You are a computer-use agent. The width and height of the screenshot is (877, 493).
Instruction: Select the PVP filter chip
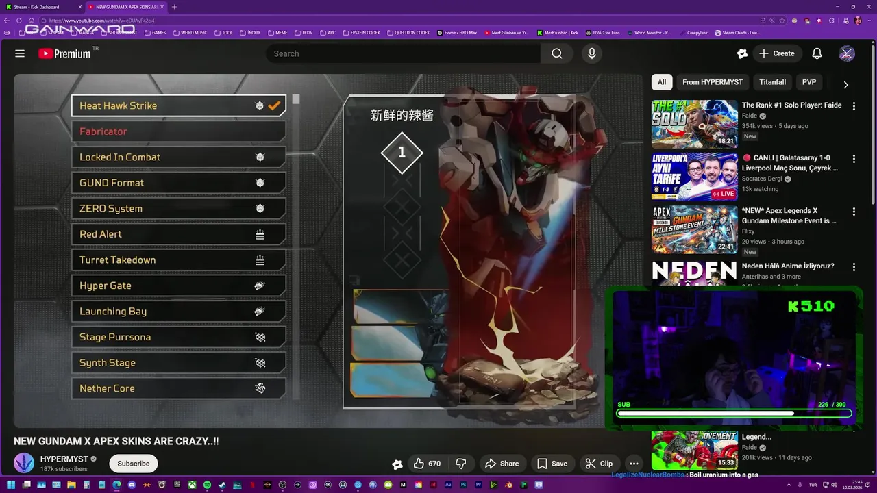click(809, 82)
